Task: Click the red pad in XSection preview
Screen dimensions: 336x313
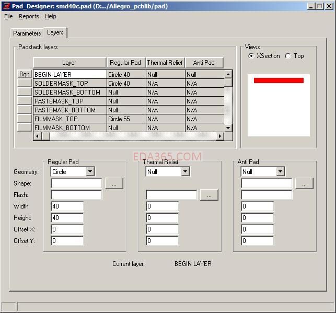Action: pos(279,80)
